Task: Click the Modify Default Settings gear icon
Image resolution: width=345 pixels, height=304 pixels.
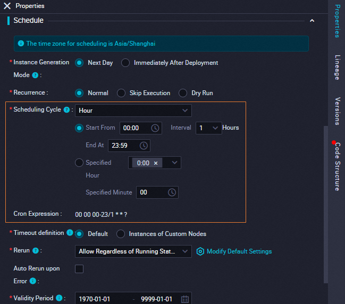Action: [x=200, y=251]
